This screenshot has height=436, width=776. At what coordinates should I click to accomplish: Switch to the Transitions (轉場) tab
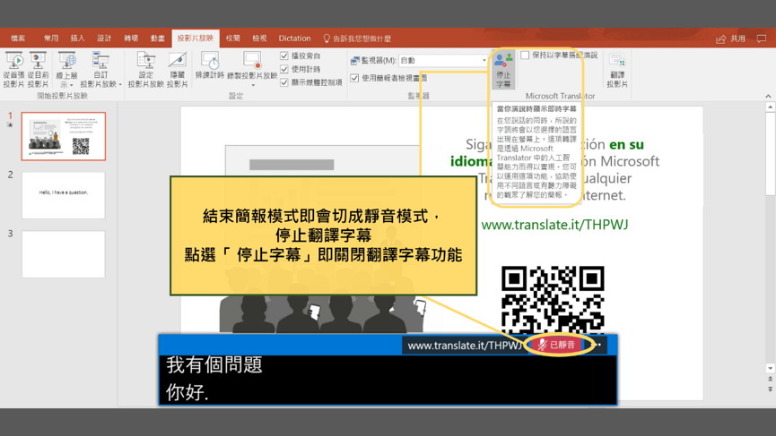click(x=131, y=38)
